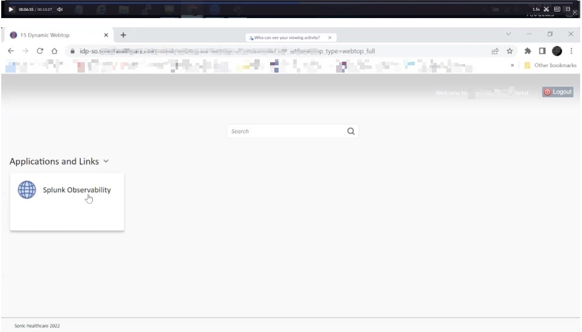The width and height of the screenshot is (582, 332).
Task: Click the Splunk Observability globe icon
Action: click(x=27, y=190)
